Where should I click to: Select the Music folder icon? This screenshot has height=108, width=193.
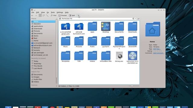[x=65, y=41]
